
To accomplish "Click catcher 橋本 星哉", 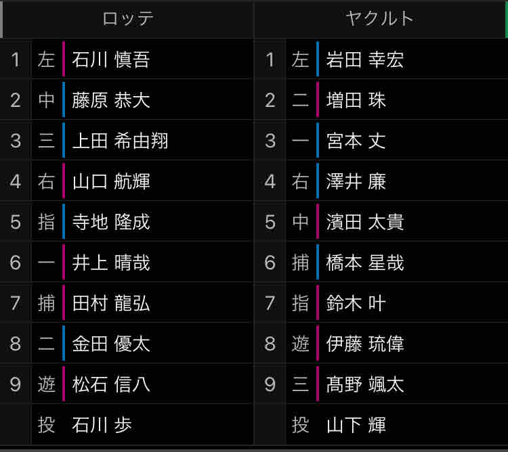I will 365,263.
